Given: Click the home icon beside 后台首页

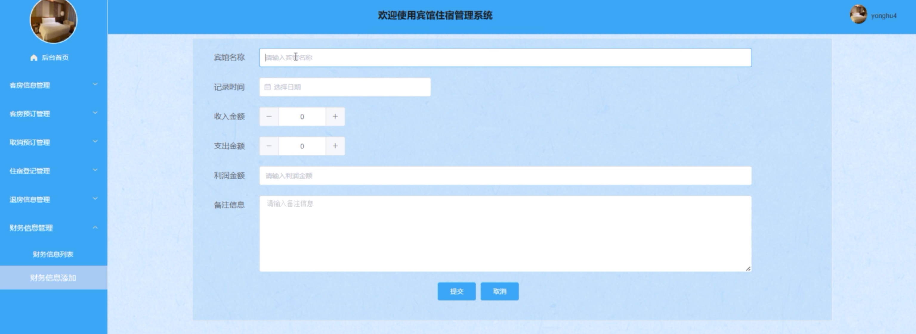Looking at the screenshot, I should coord(34,58).
